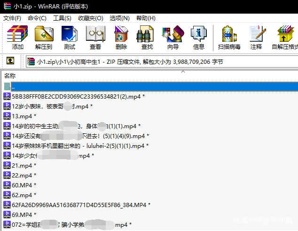298x231 pixels.
Task: Open the 选项(N) menu
Action: coord(119,18)
